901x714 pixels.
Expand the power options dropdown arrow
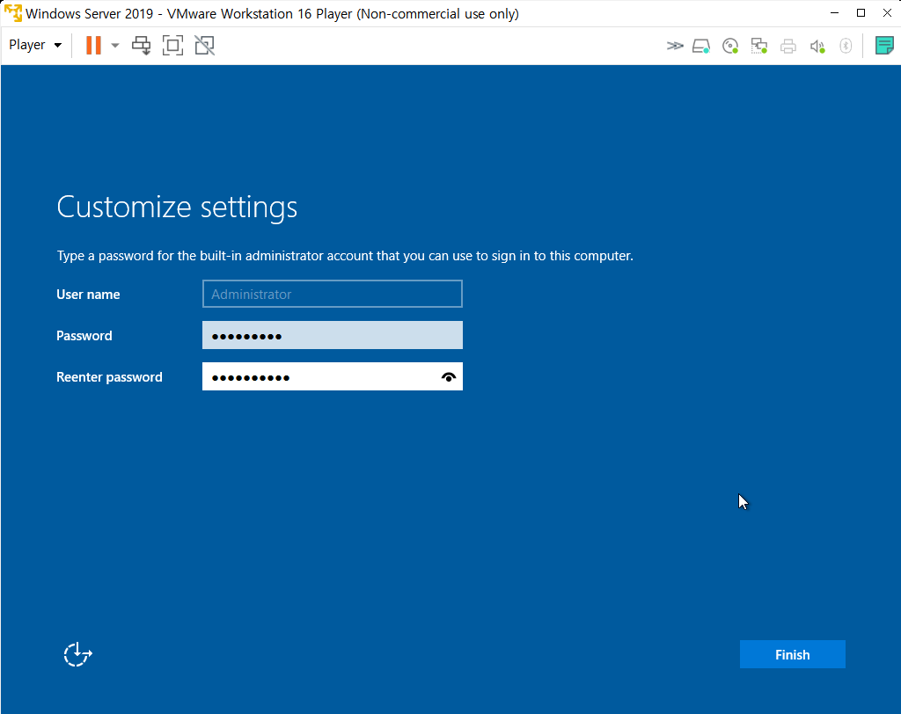point(115,46)
